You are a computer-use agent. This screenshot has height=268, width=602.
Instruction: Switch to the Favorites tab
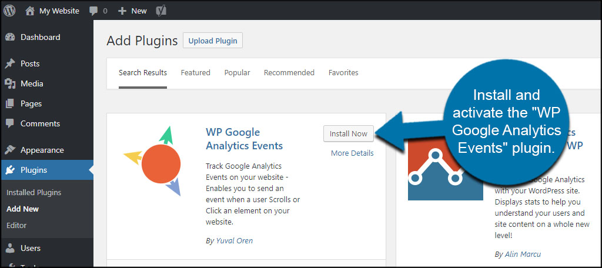343,72
